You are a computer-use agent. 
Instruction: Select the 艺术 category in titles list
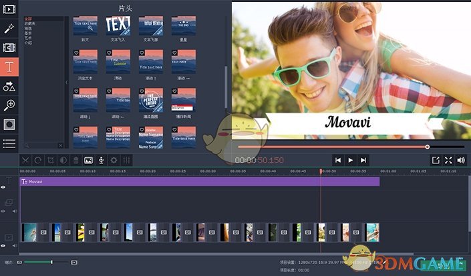click(28, 38)
